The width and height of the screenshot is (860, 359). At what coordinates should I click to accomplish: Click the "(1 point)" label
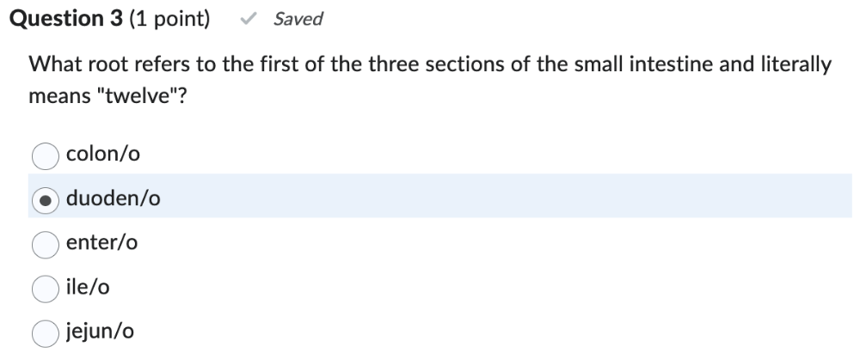[169, 19]
